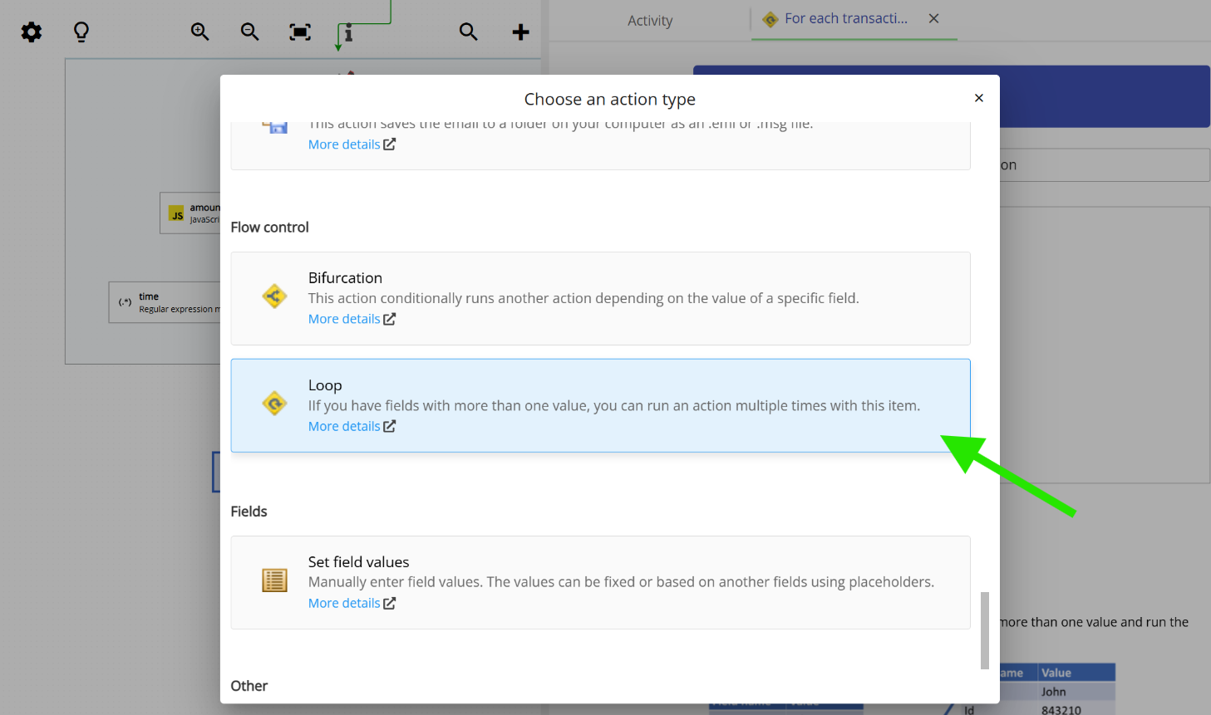Click the lightbulb hints icon
This screenshot has height=715, width=1211.
tap(81, 32)
